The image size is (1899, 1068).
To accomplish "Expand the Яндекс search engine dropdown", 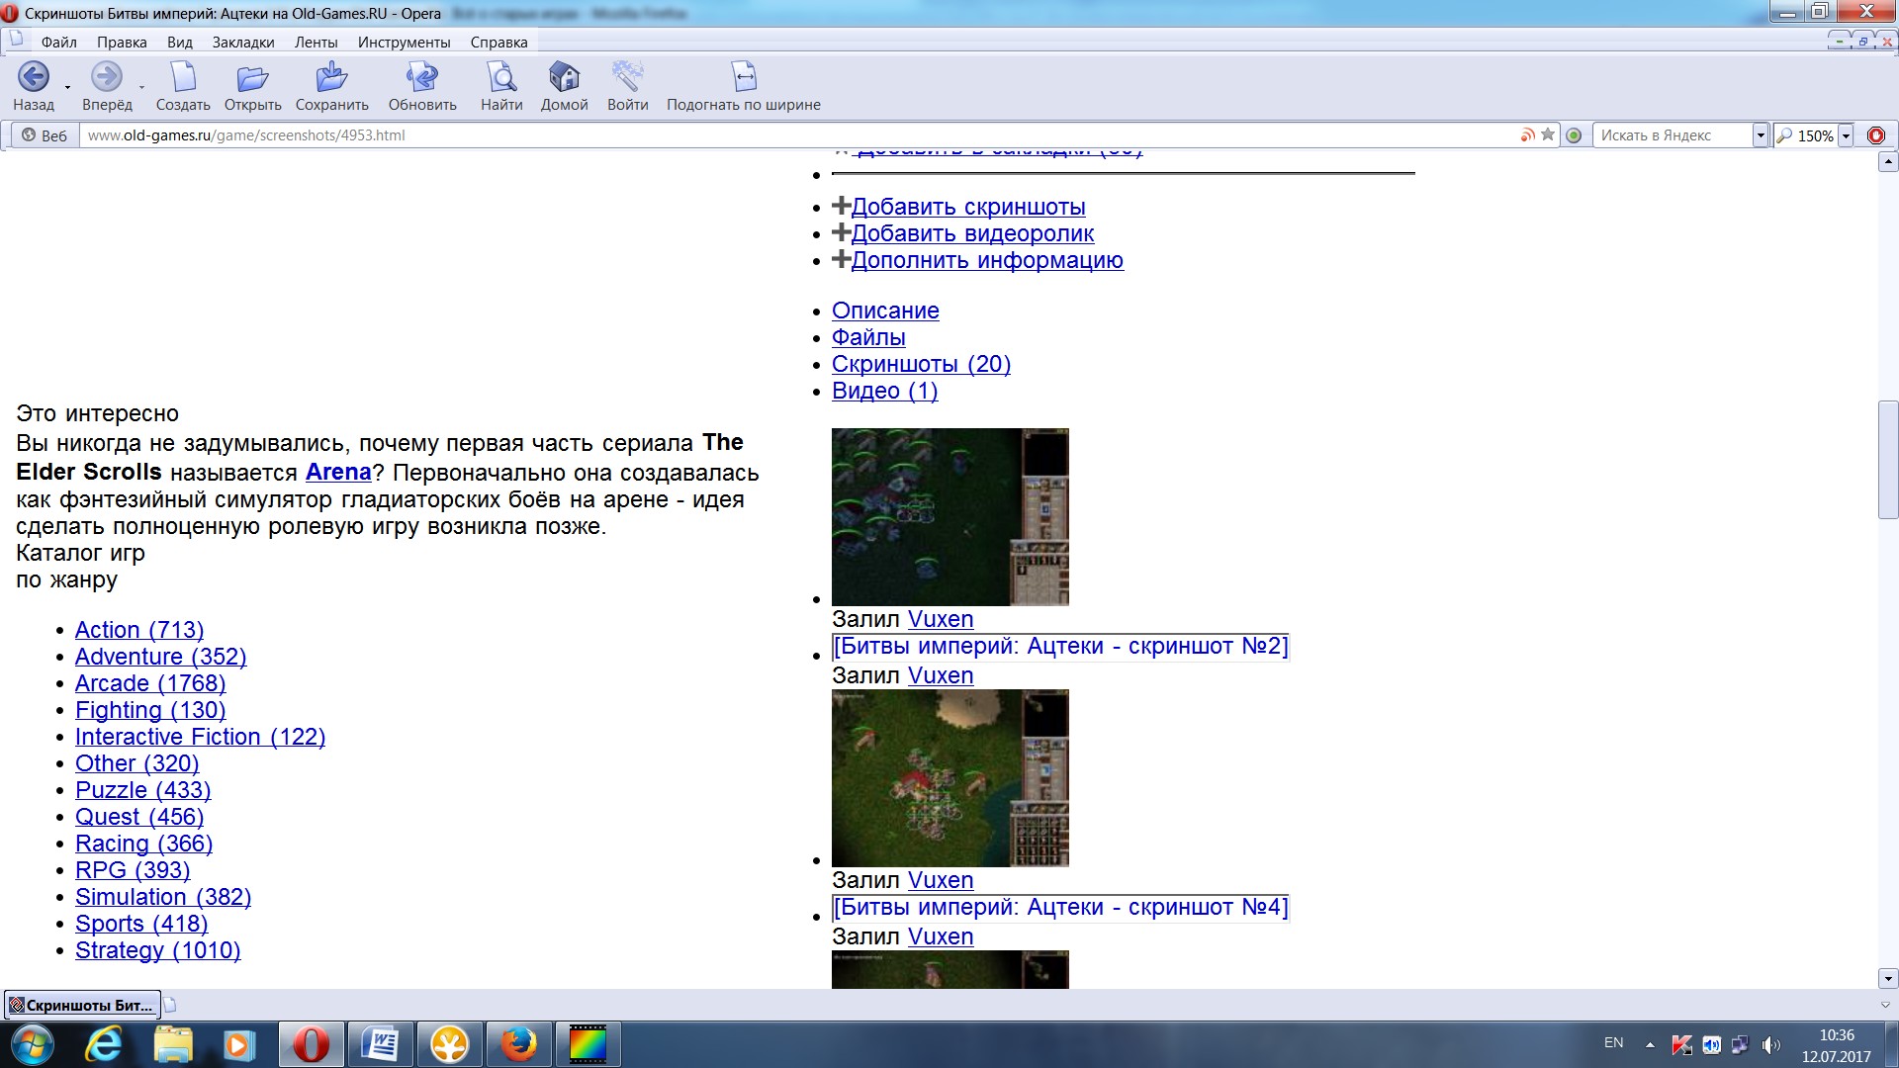I will click(1761, 135).
